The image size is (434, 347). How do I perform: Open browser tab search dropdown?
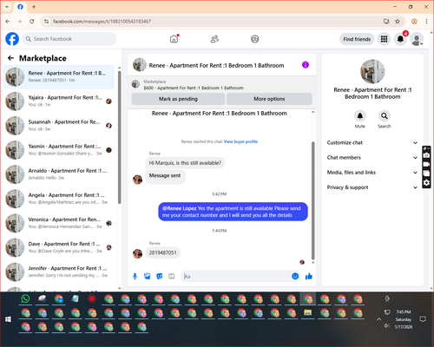[x=7, y=7]
